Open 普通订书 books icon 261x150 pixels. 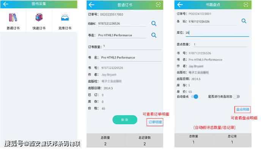[13, 17]
